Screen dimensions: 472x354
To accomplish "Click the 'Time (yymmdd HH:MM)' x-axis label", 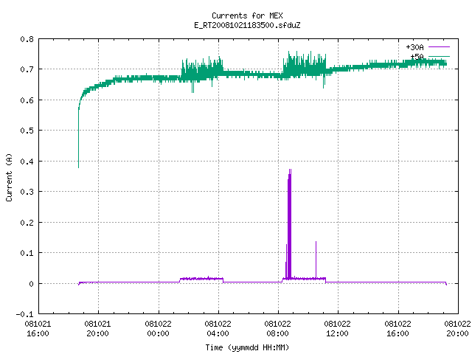I will [x=247, y=347].
